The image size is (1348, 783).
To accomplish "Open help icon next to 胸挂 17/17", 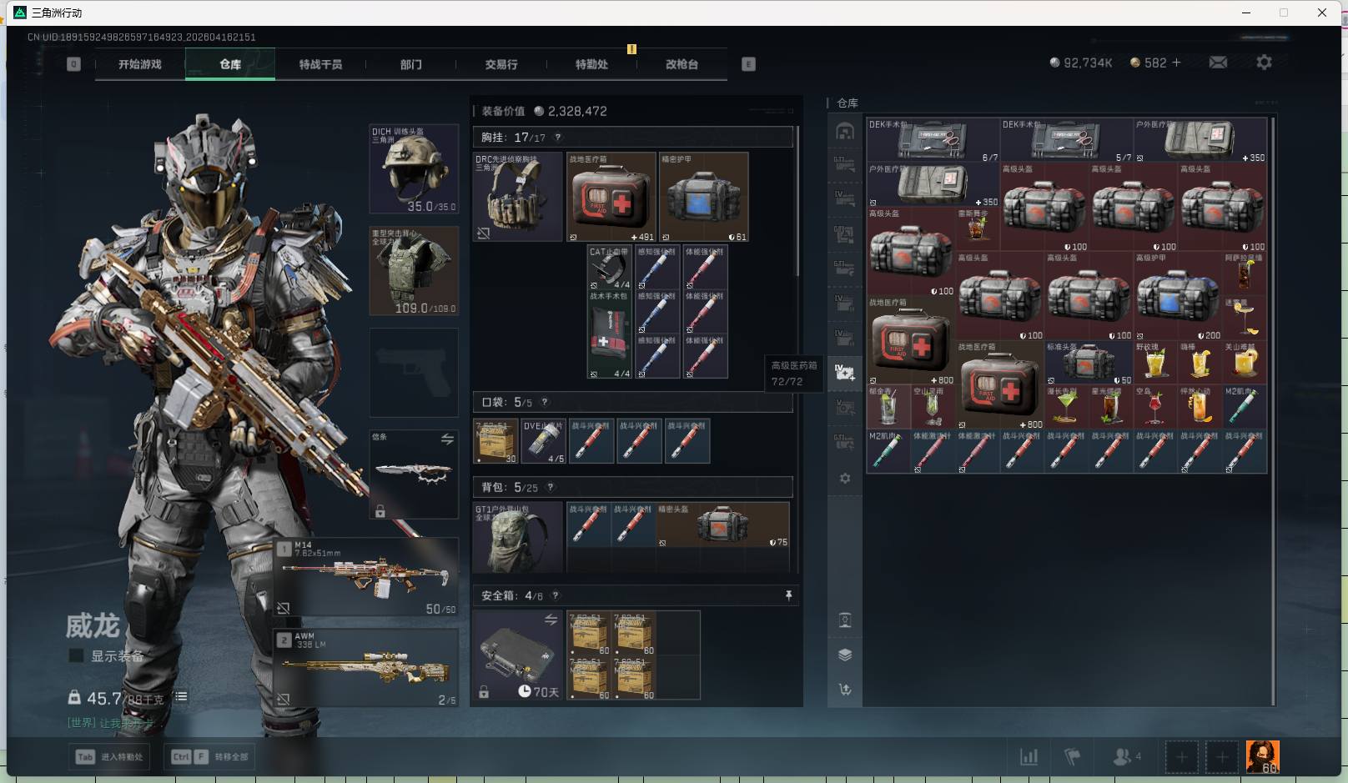I will pyautogui.click(x=557, y=138).
